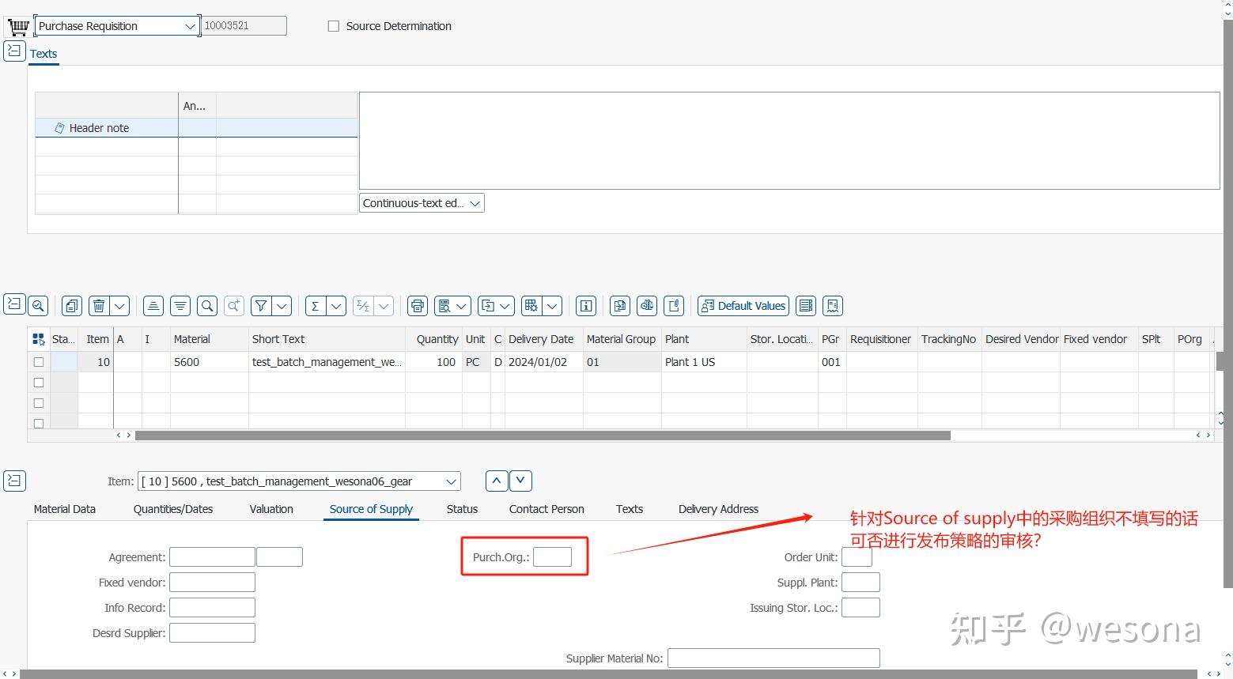Click the Default Values button
Screen dimensions: 1233x679
742,306
